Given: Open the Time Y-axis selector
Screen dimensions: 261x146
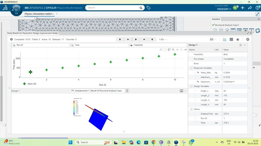Looking at the screenshot, I should tap(100, 45).
